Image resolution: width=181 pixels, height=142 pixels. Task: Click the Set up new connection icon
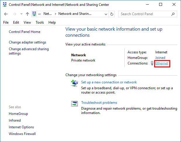tap(74, 83)
